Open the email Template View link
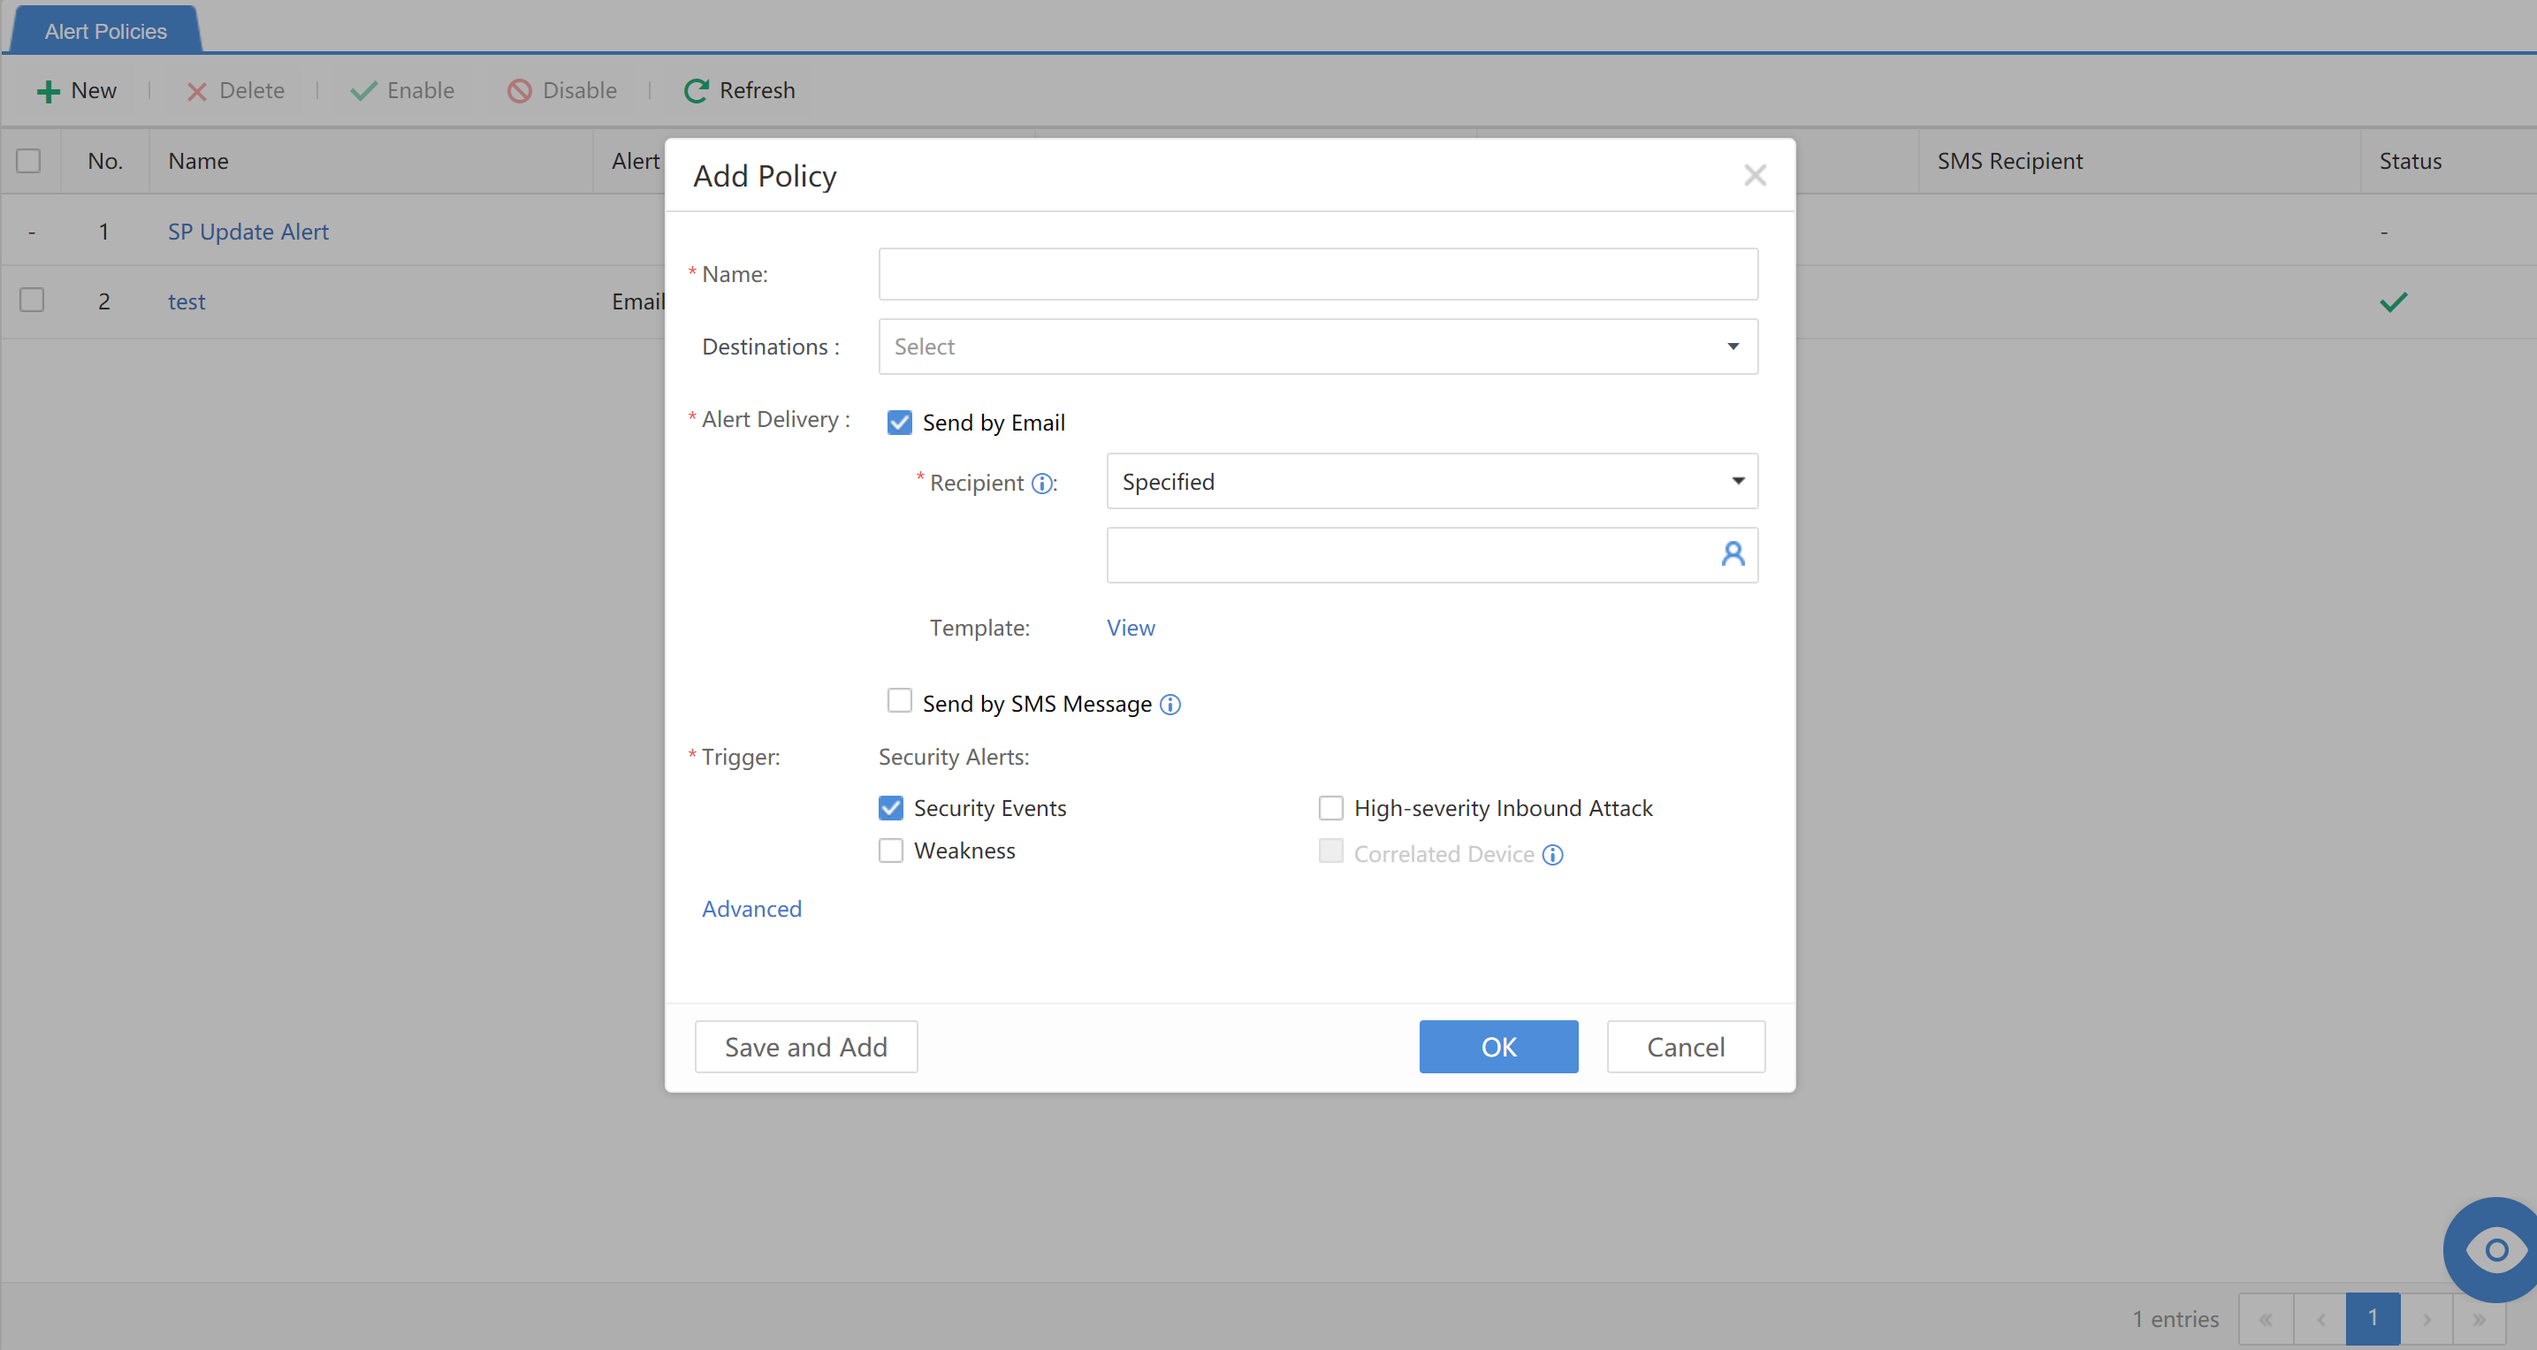This screenshot has height=1350, width=2537. point(1130,629)
